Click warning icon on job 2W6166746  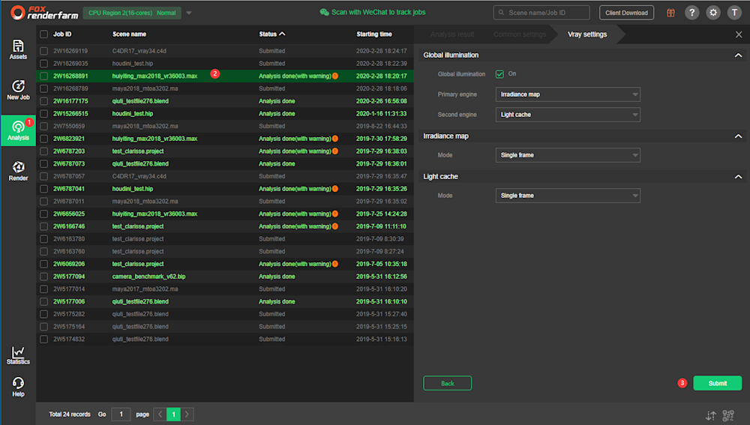point(335,226)
